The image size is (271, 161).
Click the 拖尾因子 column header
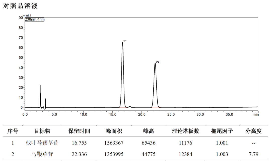222,131
